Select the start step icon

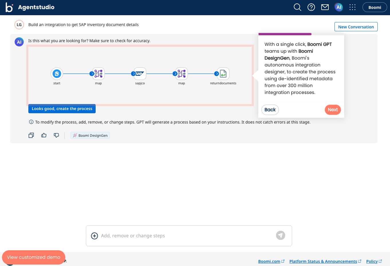coord(57,74)
